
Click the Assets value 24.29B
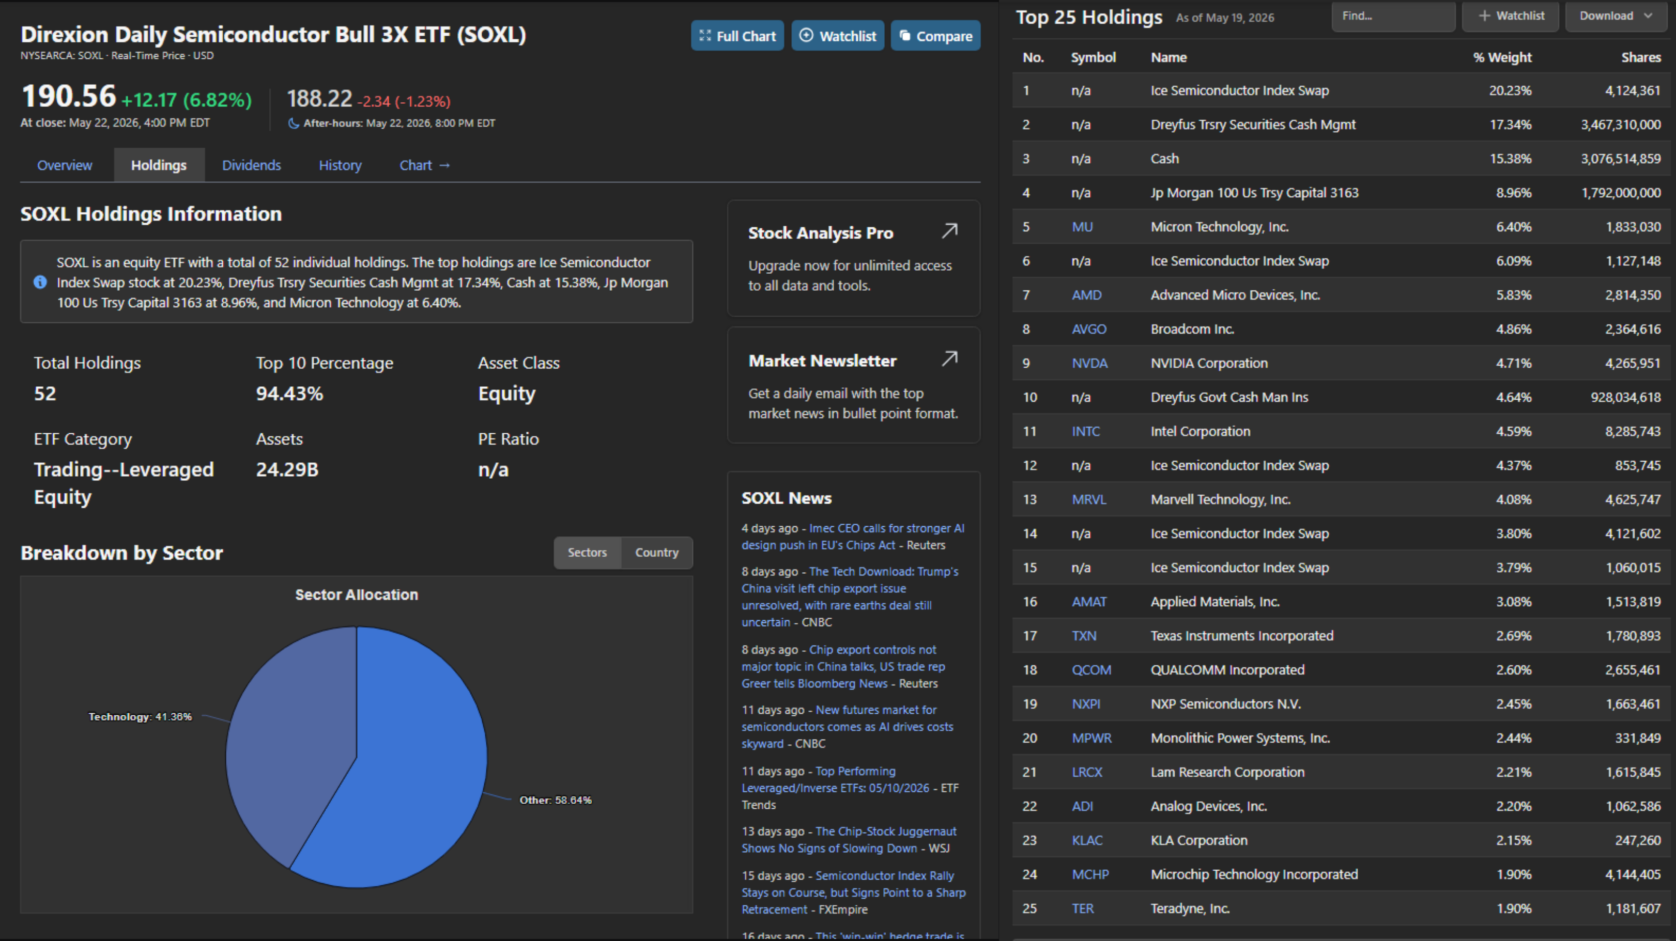coord(287,469)
